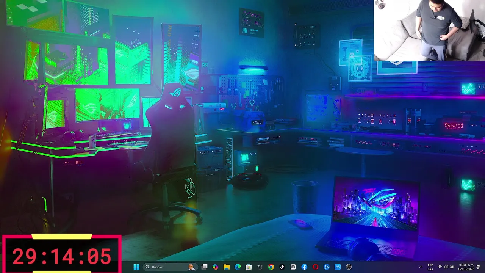Image resolution: width=485 pixels, height=273 pixels.
Task: Open clock and calendar 01:16 p. m.
Action: click(466, 267)
